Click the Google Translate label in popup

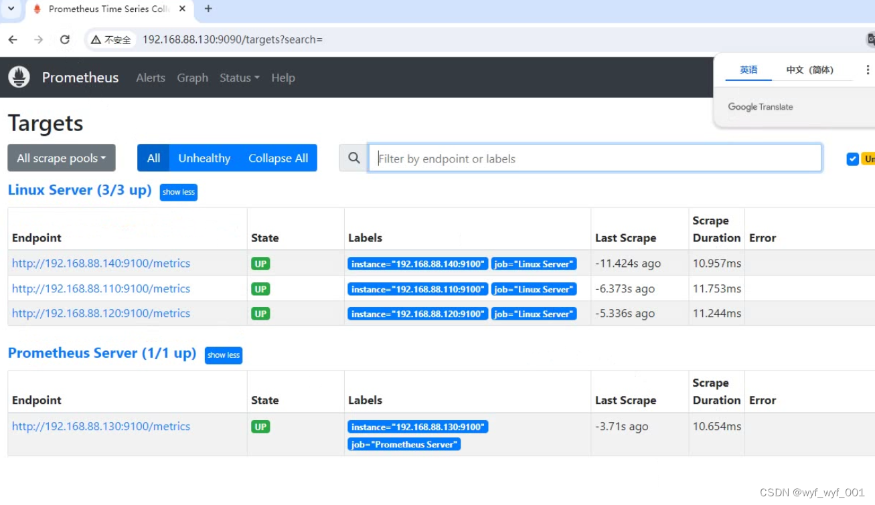point(761,106)
